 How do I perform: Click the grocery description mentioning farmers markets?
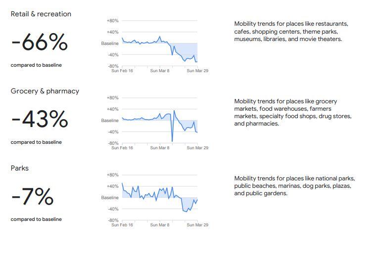[293, 112]
